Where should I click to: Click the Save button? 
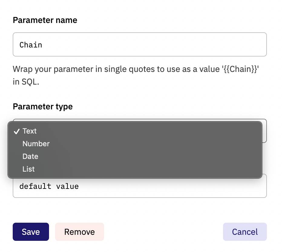point(31,232)
